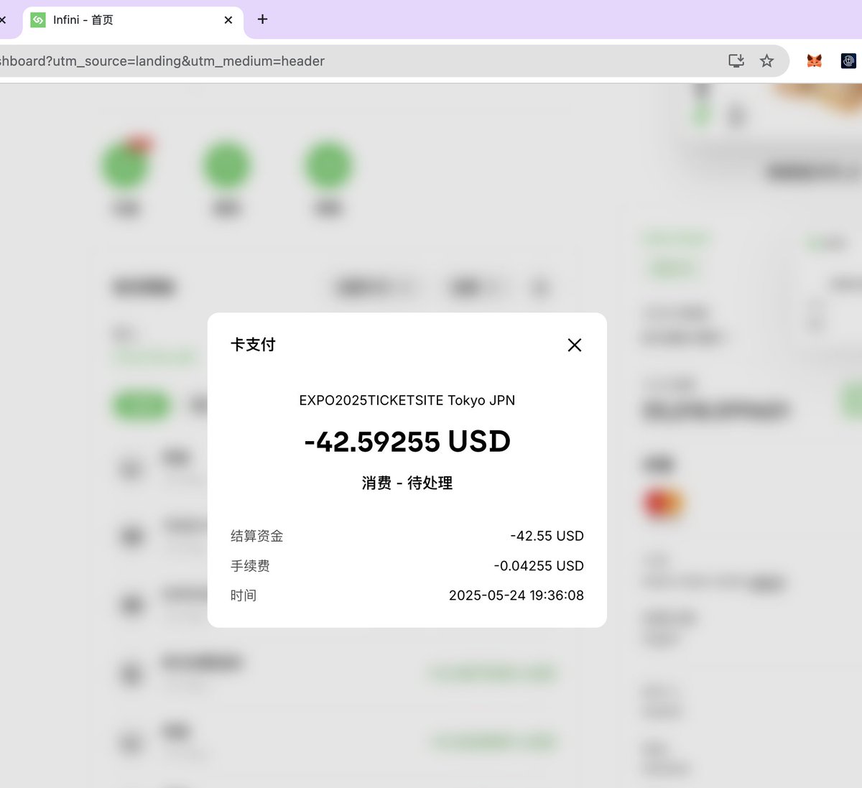The image size is (862, 788).
Task: Bookmark this page using the star icon
Action: [766, 61]
